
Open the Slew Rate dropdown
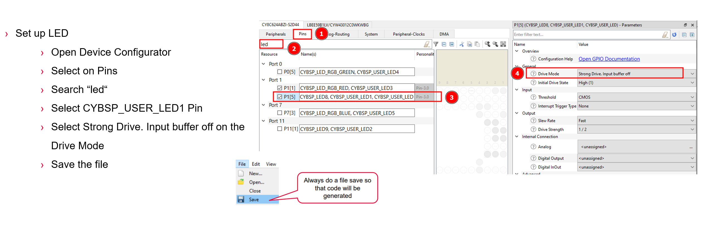(692, 121)
